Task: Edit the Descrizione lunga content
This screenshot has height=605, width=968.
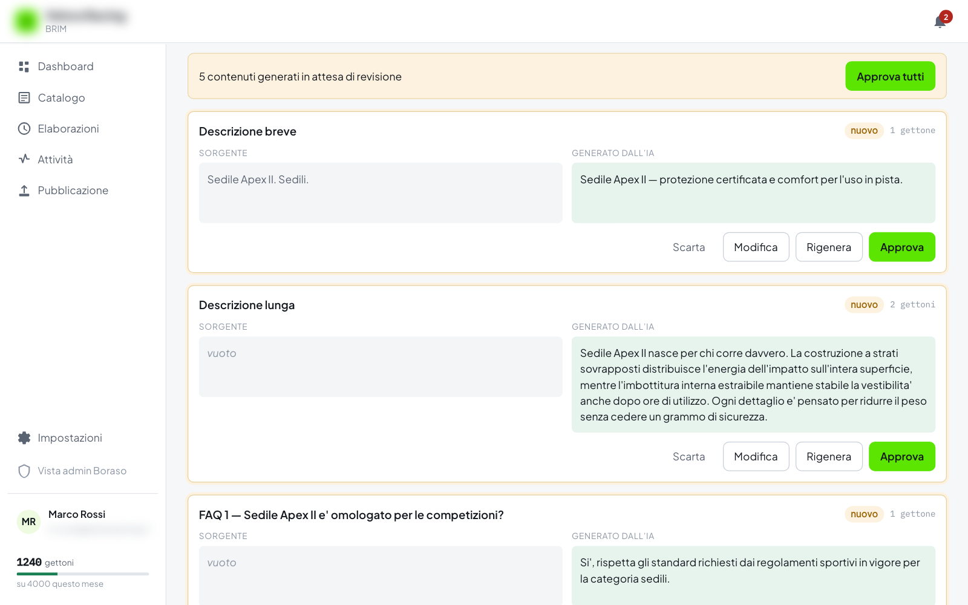Action: pyautogui.click(x=756, y=456)
